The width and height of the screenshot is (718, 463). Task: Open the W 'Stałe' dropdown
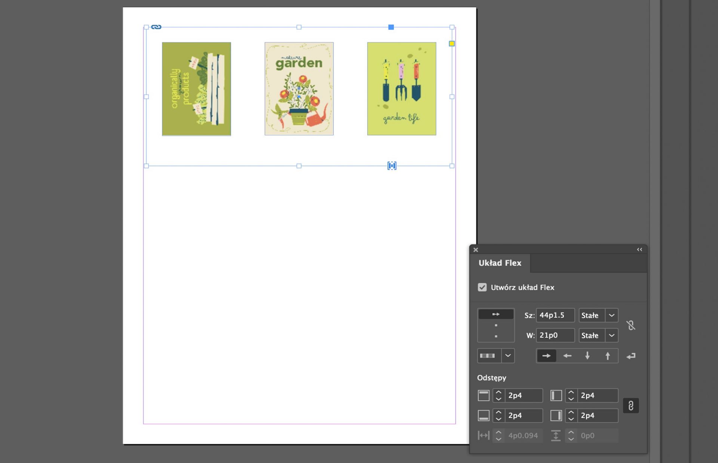tap(611, 335)
